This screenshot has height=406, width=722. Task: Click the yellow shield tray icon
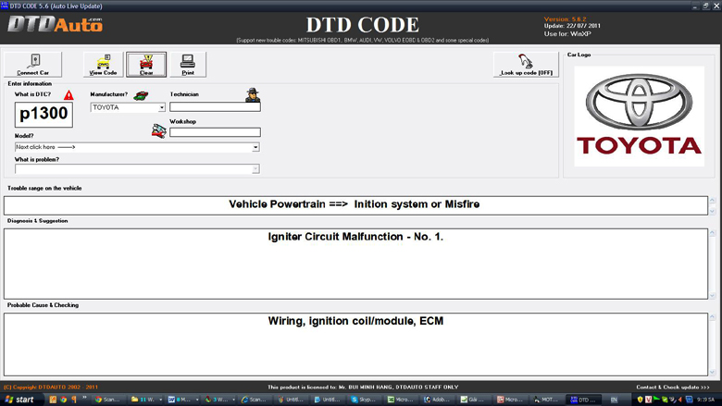640,400
